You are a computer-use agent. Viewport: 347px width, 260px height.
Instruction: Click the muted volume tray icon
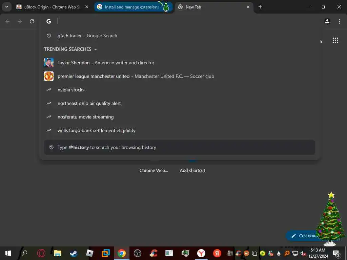[x=303, y=253]
